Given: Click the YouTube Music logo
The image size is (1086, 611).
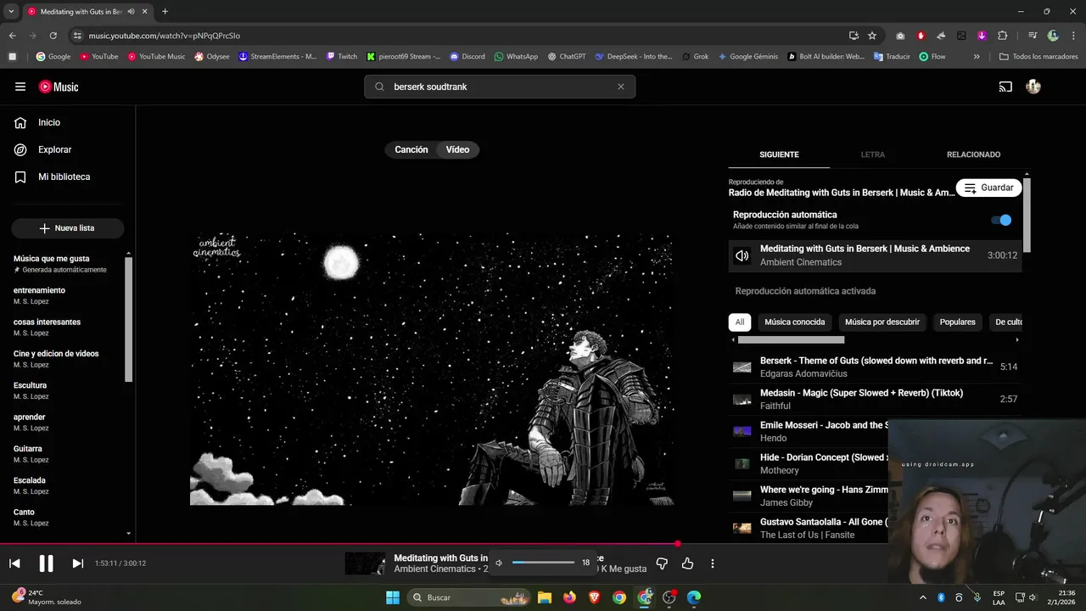Looking at the screenshot, I should (x=59, y=87).
